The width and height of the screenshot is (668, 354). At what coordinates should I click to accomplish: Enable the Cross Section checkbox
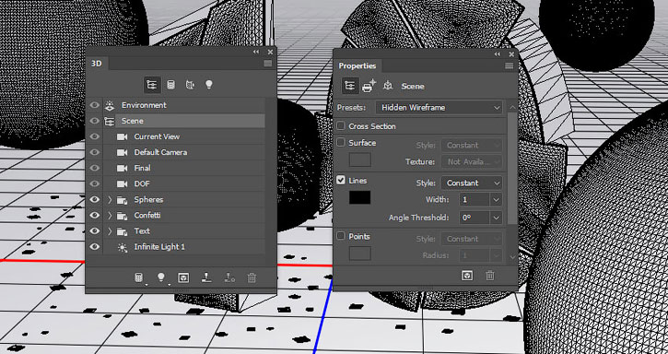(341, 125)
